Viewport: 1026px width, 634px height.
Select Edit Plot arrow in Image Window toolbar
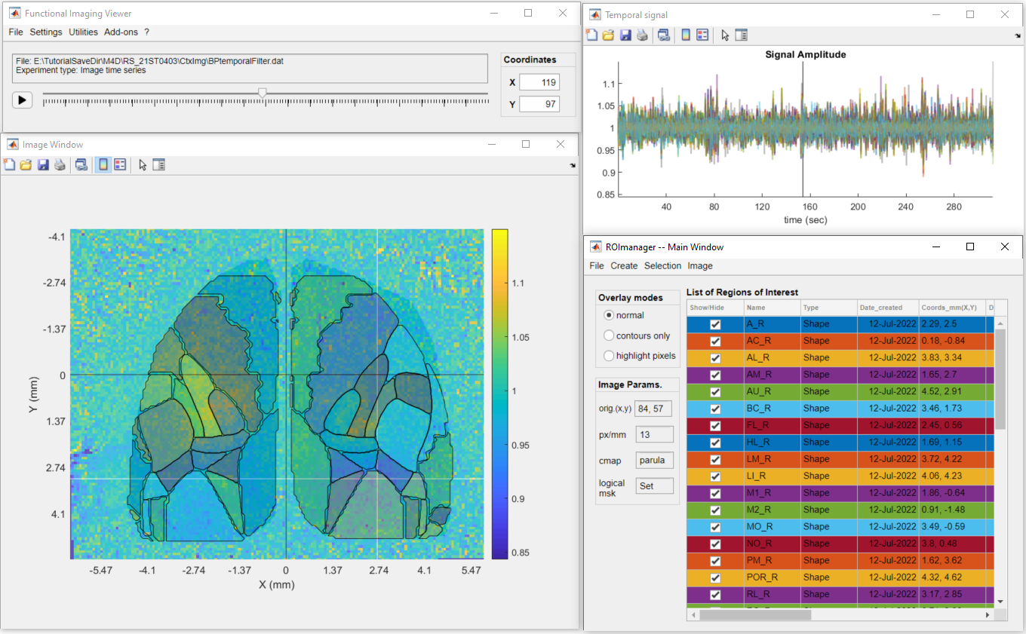click(x=143, y=165)
